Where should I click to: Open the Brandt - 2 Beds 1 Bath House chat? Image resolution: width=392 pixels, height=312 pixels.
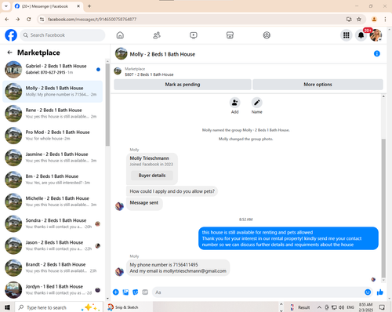coord(53,267)
